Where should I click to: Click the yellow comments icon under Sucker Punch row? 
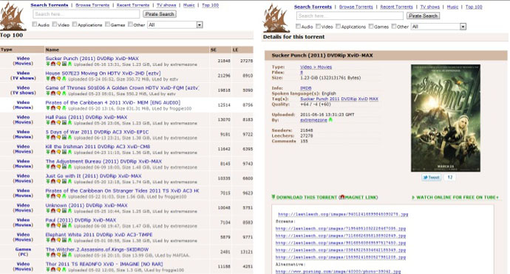58,64
